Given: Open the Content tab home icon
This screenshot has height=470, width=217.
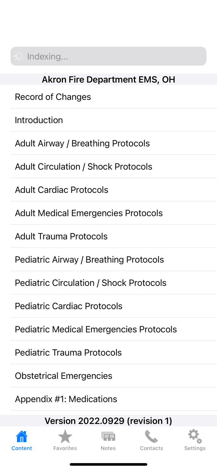Looking at the screenshot, I should coord(21,436).
